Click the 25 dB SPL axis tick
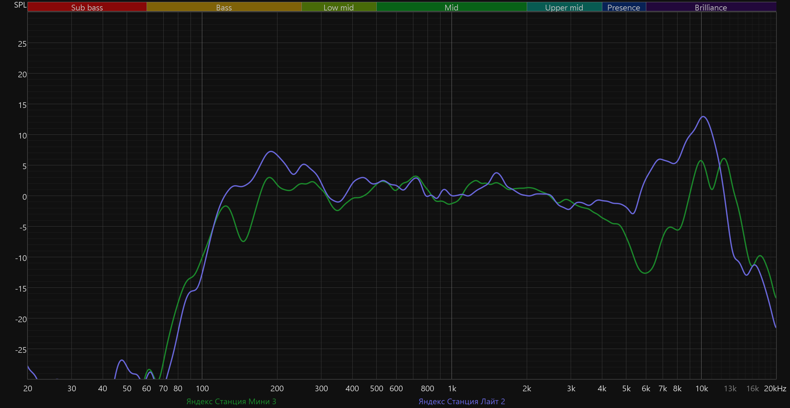Image resolution: width=790 pixels, height=408 pixels. (22, 44)
